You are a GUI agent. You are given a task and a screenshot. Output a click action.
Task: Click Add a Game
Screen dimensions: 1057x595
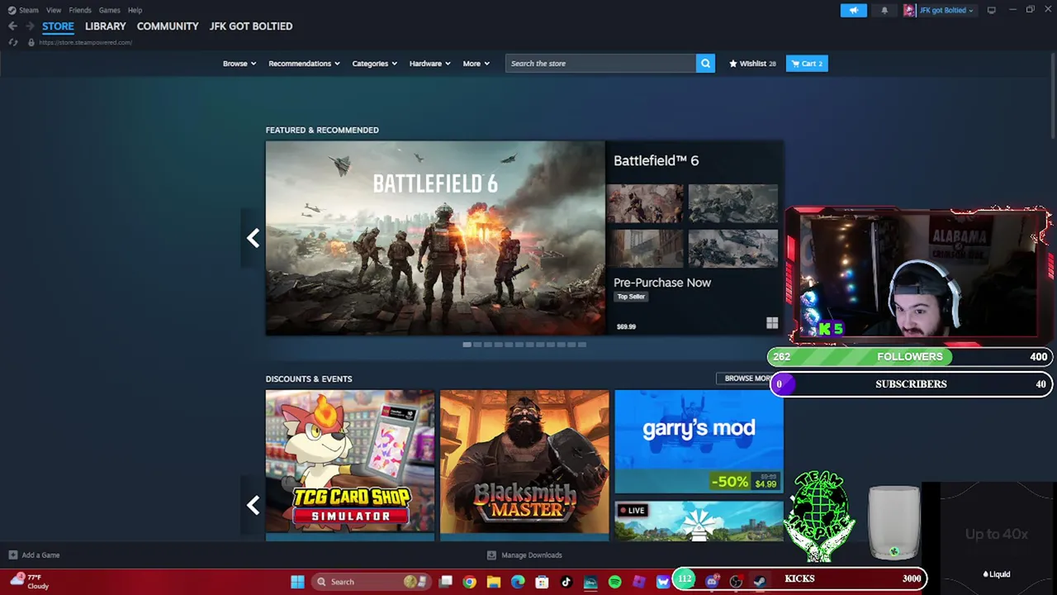click(x=34, y=555)
